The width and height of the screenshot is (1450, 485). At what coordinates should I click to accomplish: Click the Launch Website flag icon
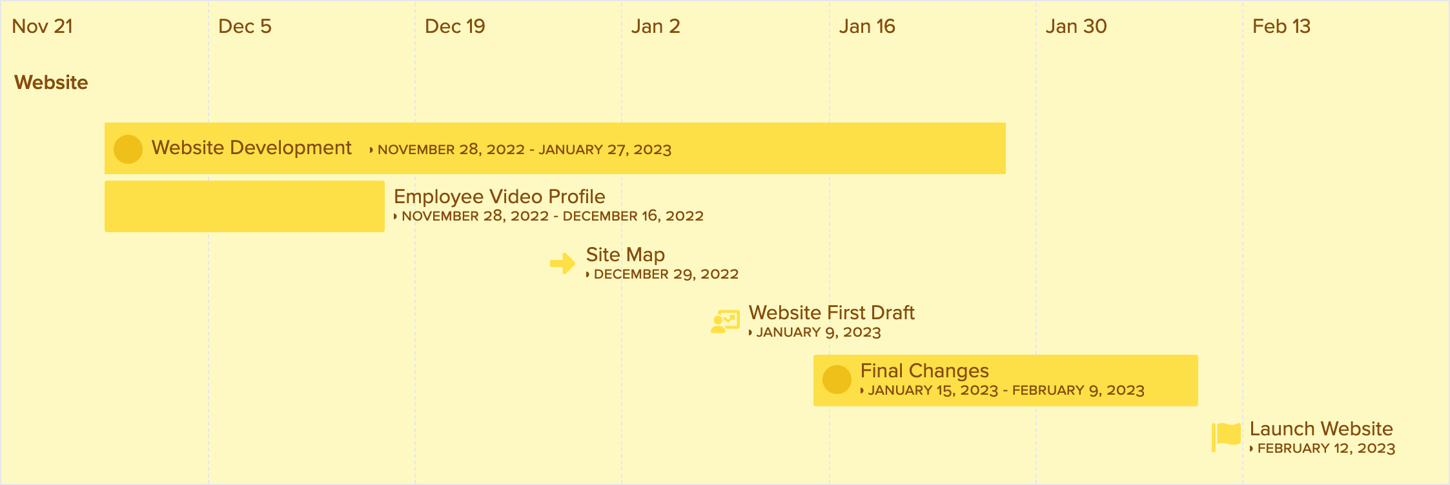point(1226,437)
